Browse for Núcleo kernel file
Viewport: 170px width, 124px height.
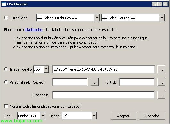pyautogui.click(x=94, y=82)
